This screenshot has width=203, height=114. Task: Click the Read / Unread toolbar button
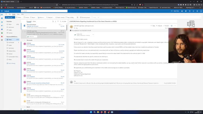tap(60, 17)
